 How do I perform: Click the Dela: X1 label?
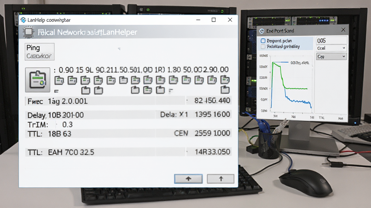pyautogui.click(x=174, y=114)
